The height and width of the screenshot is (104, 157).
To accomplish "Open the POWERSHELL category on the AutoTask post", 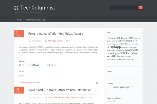I will coord(52,41).
